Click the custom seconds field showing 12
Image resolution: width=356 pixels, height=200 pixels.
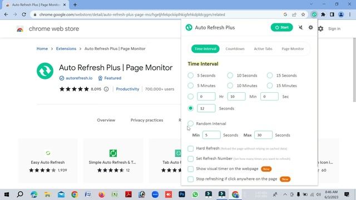[x=206, y=108]
